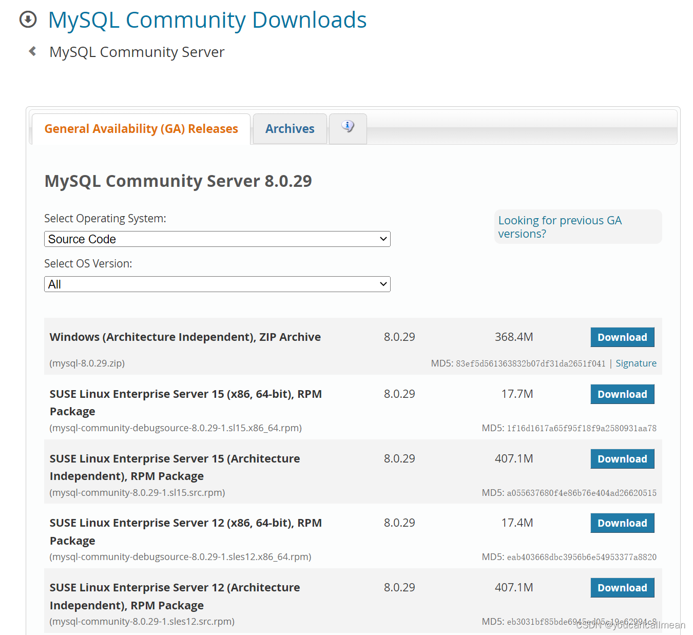Click the 368.4M file size value
The width and height of the screenshot is (693, 635).
click(514, 337)
